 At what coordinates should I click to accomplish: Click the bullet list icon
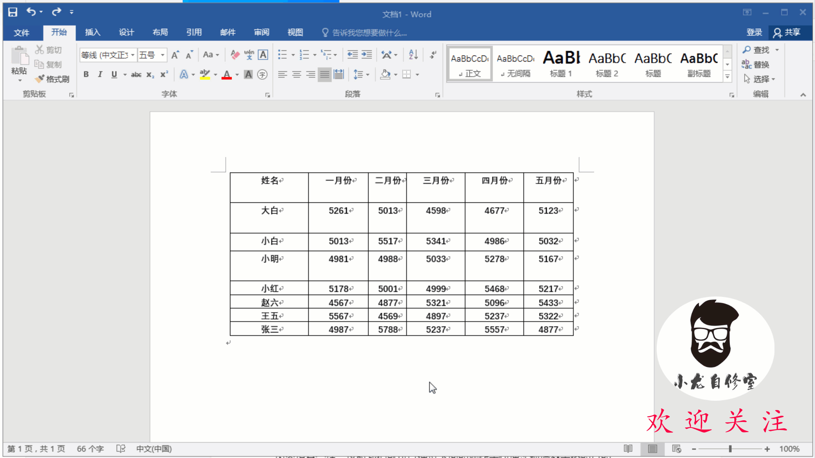tap(282, 54)
